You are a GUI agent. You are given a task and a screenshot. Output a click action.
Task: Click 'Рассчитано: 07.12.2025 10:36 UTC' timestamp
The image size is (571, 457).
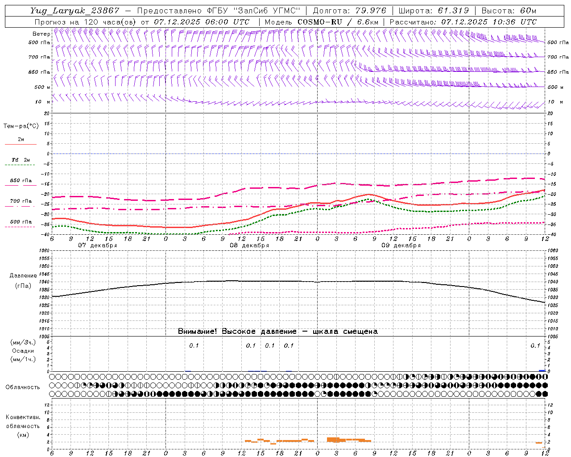(463, 22)
